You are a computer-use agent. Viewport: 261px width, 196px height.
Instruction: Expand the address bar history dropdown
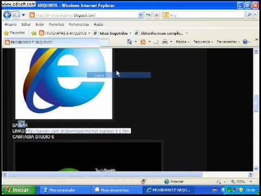(141, 15)
